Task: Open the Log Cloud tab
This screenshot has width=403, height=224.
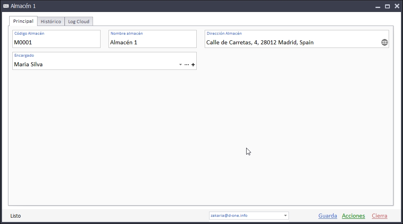Action: click(x=79, y=22)
